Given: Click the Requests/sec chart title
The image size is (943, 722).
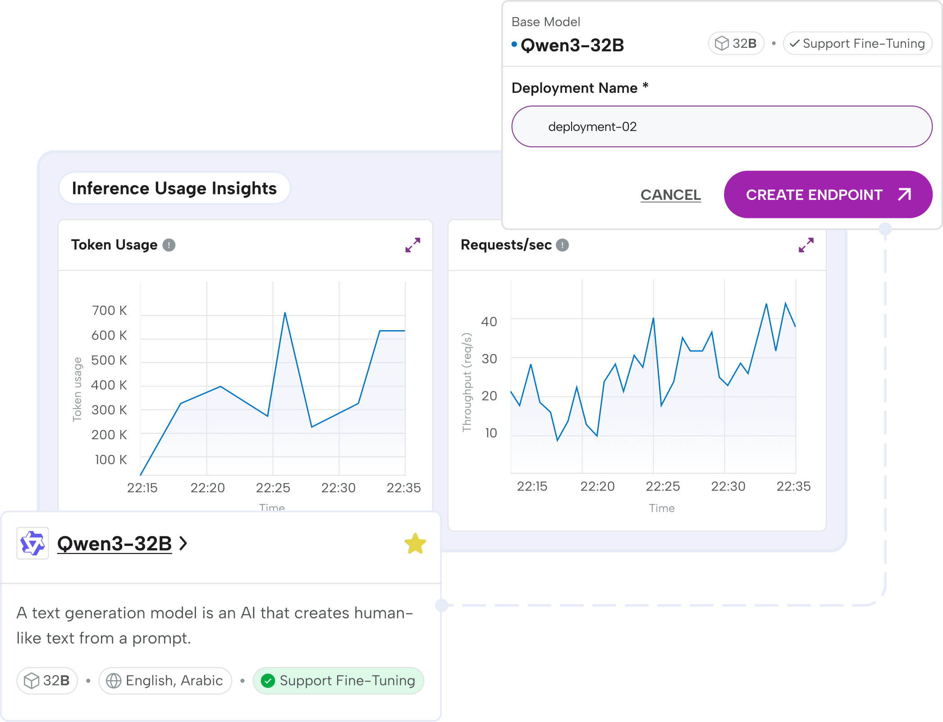Looking at the screenshot, I should (x=506, y=245).
